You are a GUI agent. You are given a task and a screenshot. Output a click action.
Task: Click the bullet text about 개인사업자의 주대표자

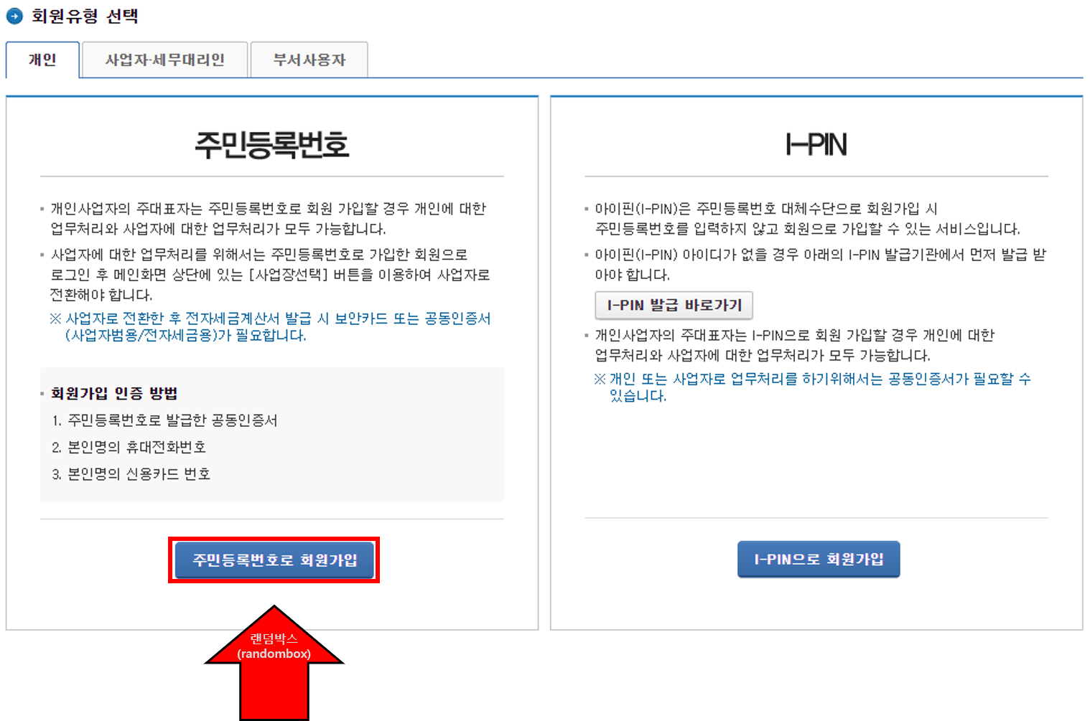266,208
